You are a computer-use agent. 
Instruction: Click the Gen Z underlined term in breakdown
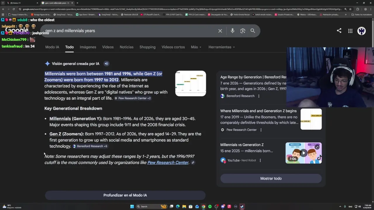point(55,134)
